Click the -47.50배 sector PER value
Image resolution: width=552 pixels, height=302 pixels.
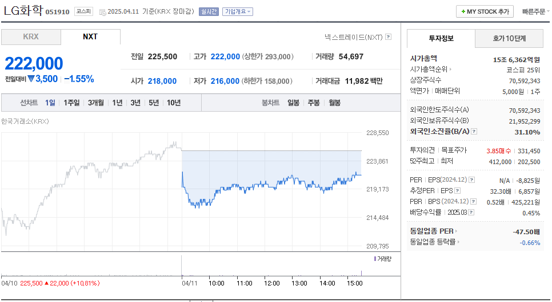526,232
